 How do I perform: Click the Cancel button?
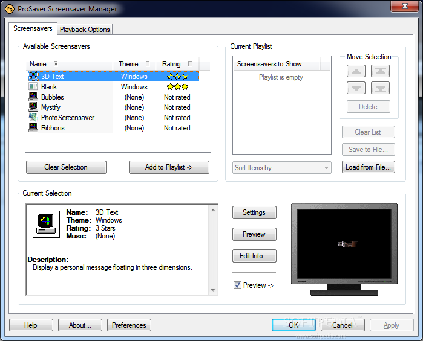(x=343, y=325)
